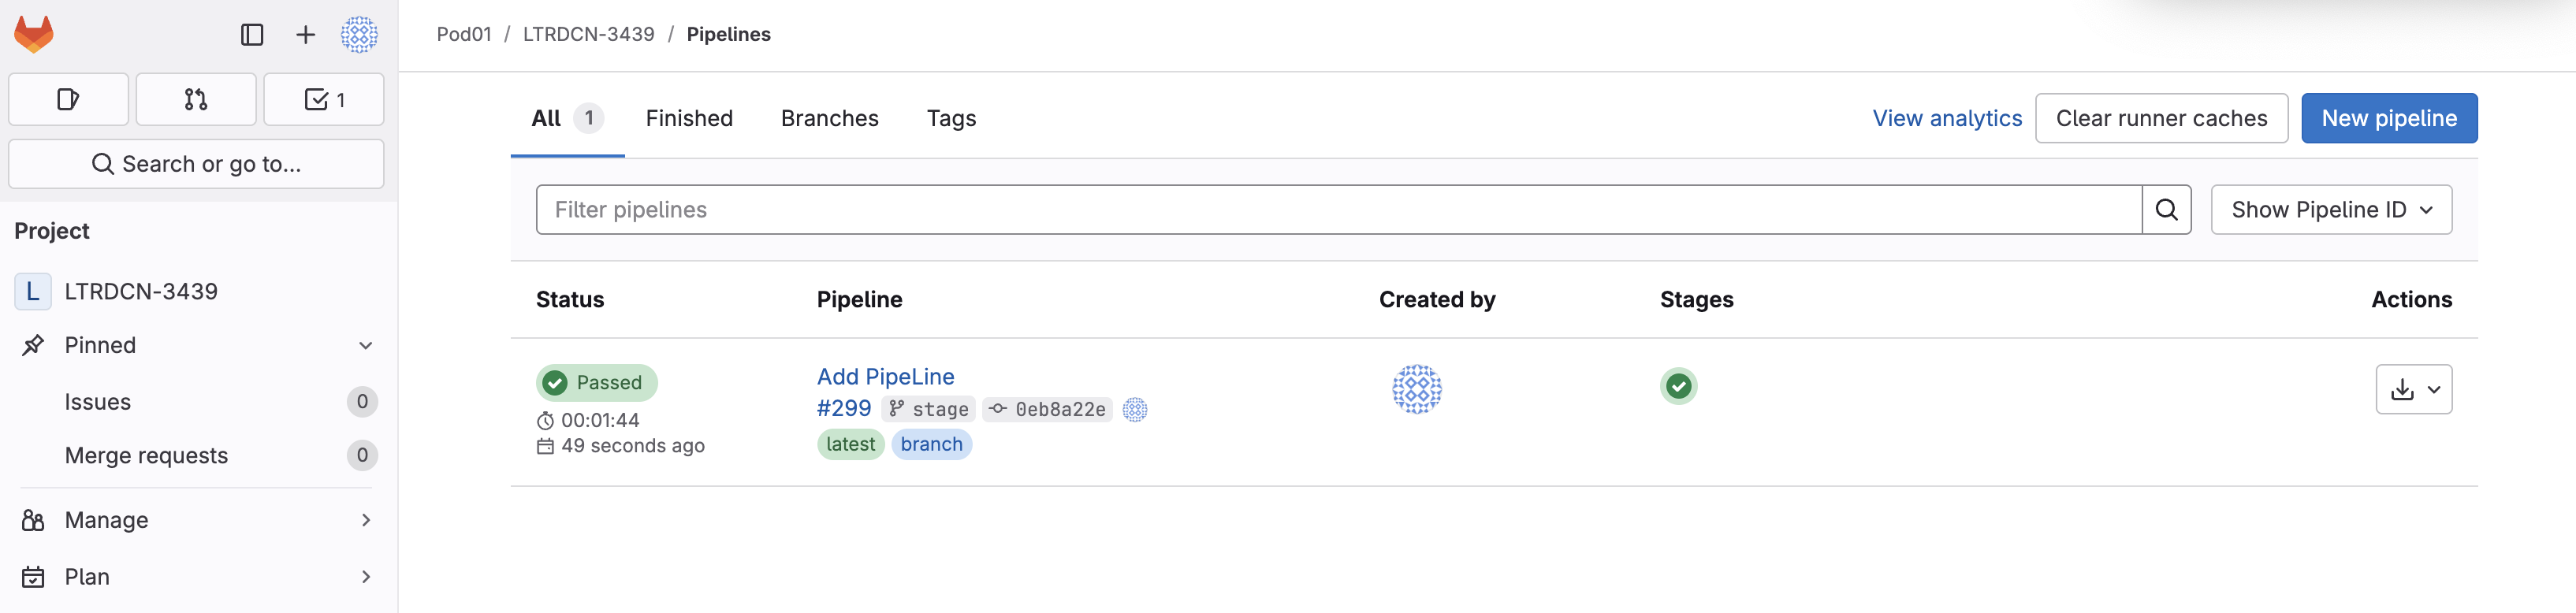Expand the Plan menu

point(365,577)
